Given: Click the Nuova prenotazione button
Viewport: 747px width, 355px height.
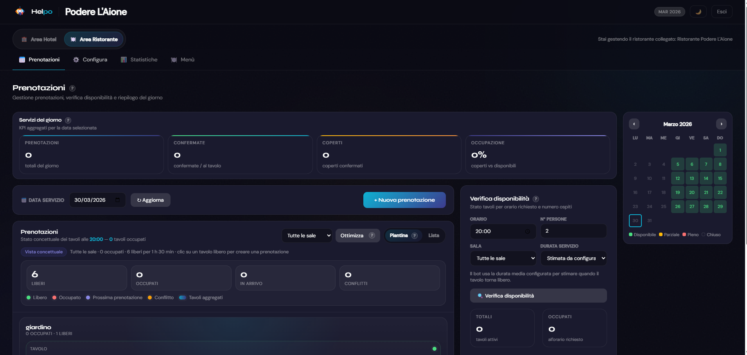Looking at the screenshot, I should point(404,200).
